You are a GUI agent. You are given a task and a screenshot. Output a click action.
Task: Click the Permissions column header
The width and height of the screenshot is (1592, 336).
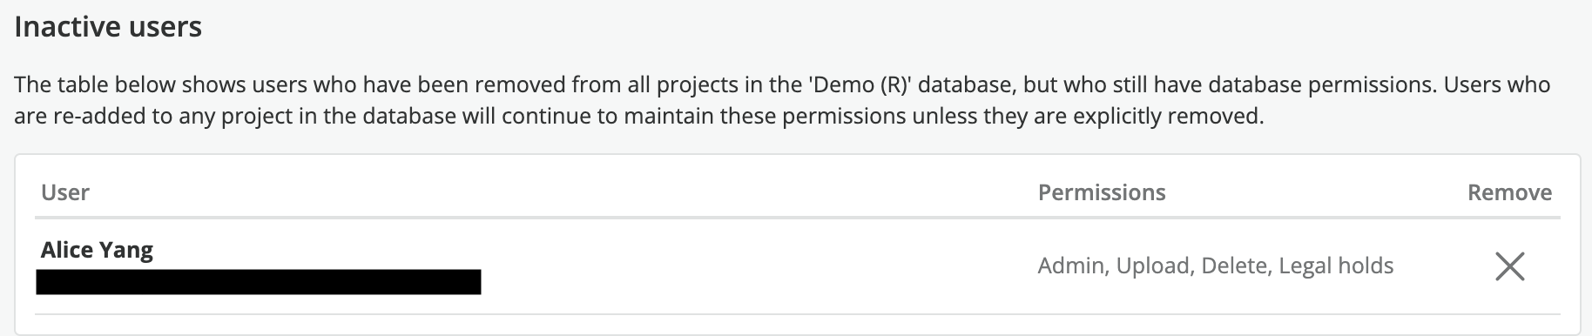[1102, 192]
